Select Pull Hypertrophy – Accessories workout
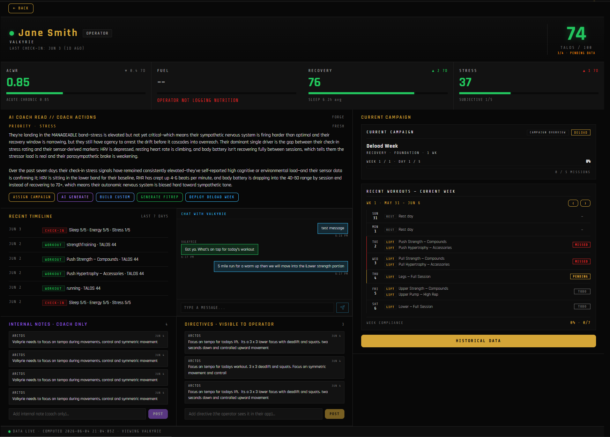The width and height of the screenshot is (610, 437). coord(424,264)
